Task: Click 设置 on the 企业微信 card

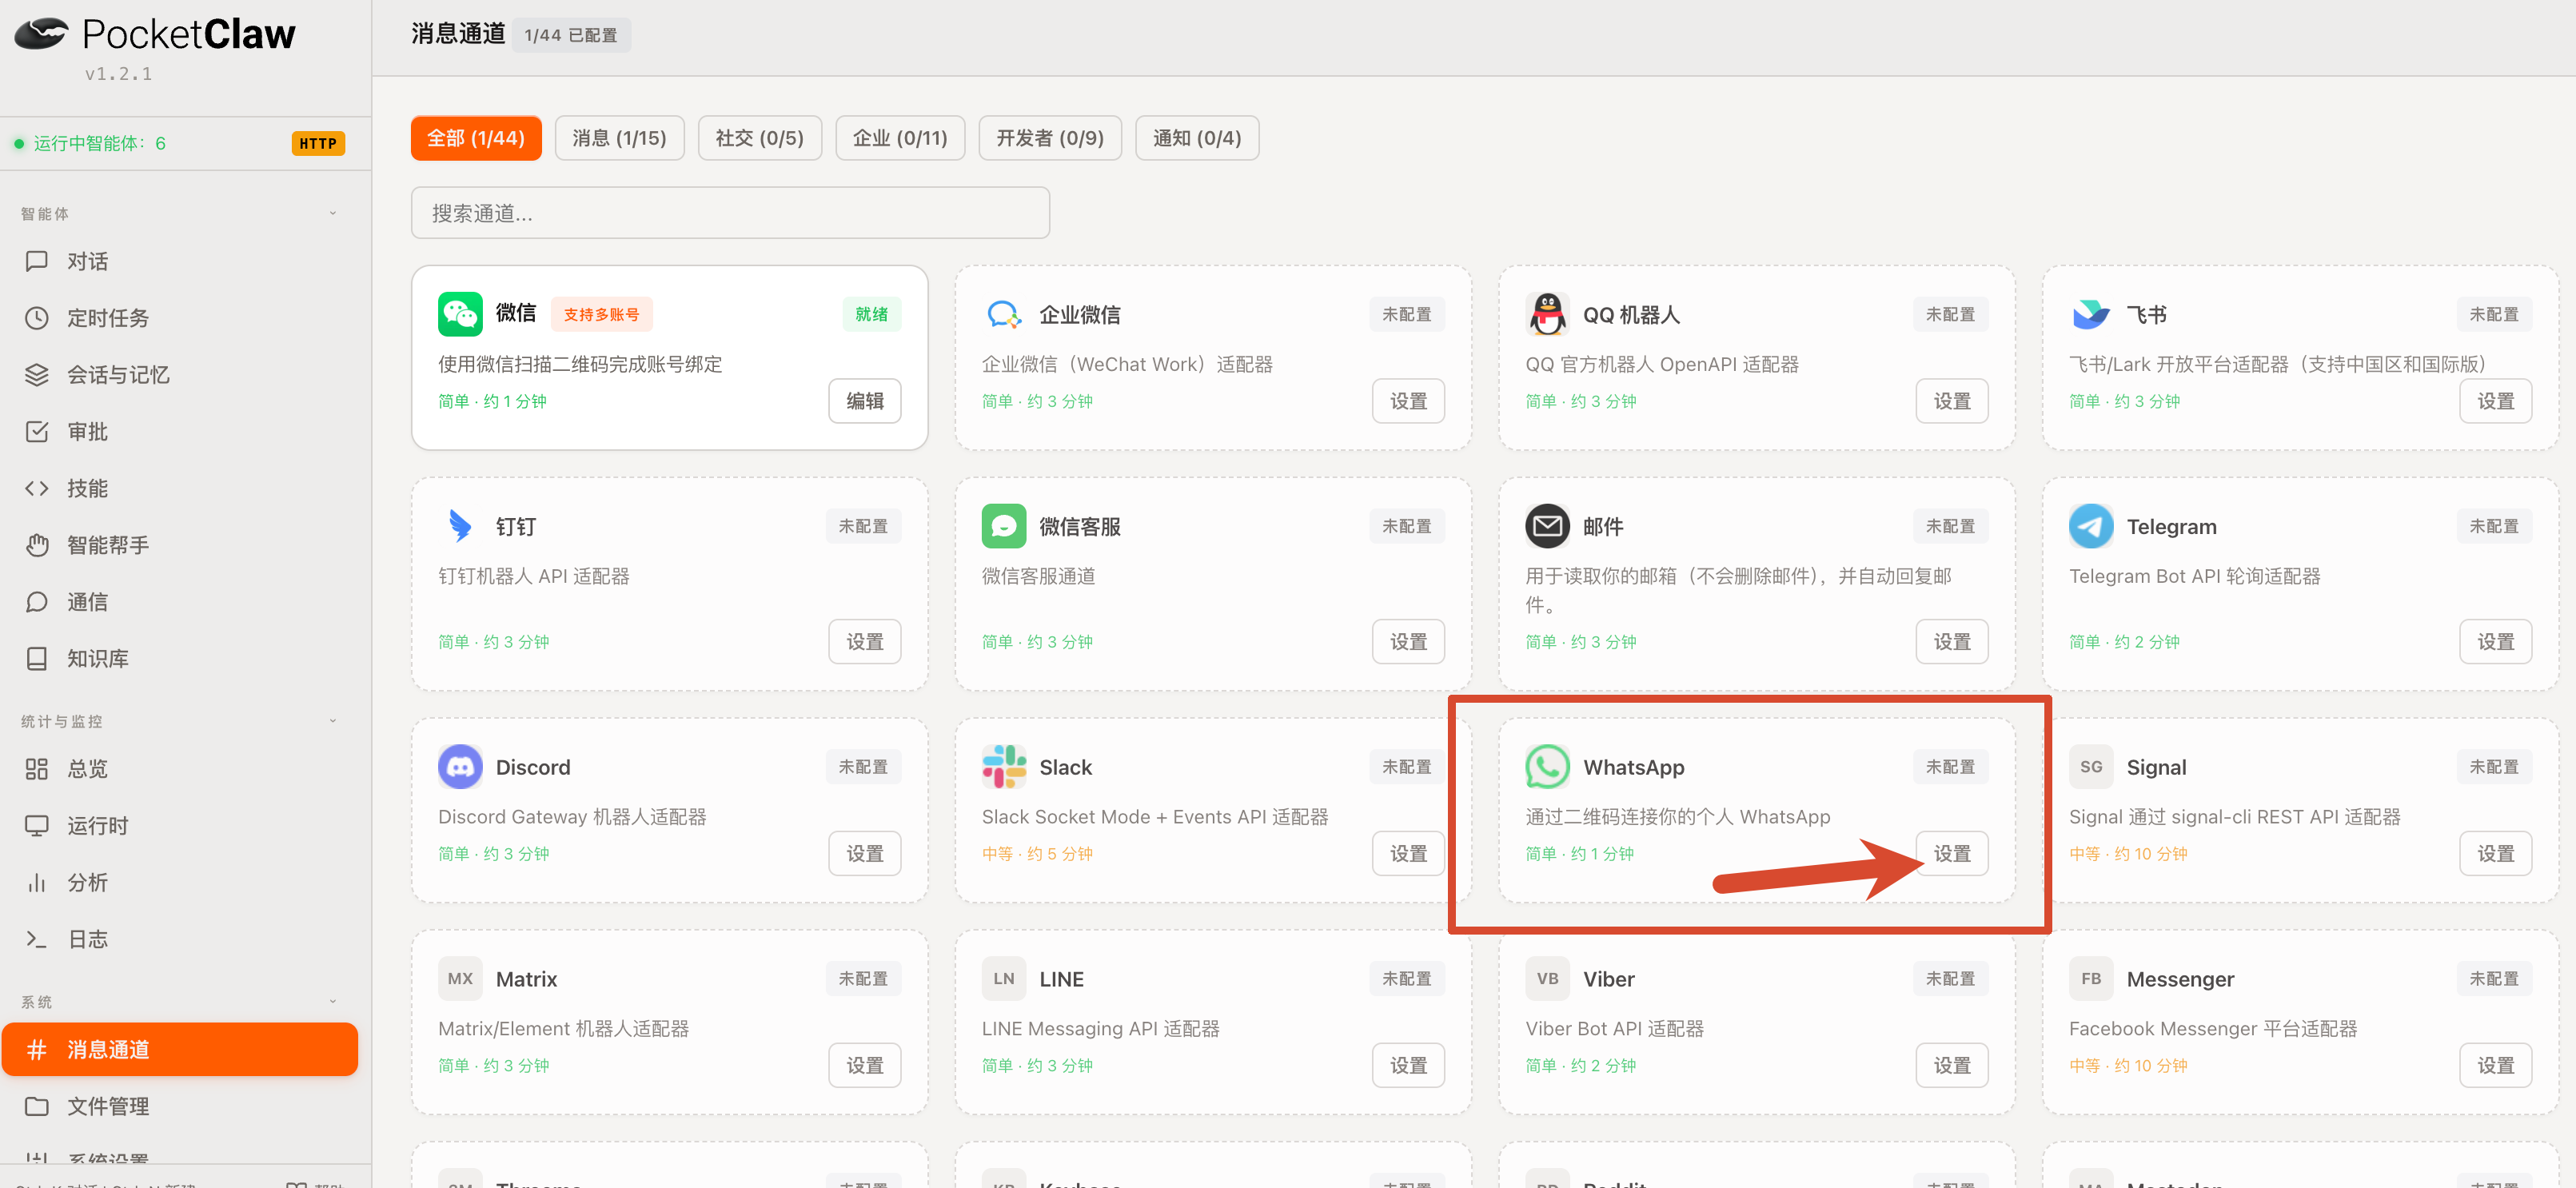Action: coord(1408,401)
